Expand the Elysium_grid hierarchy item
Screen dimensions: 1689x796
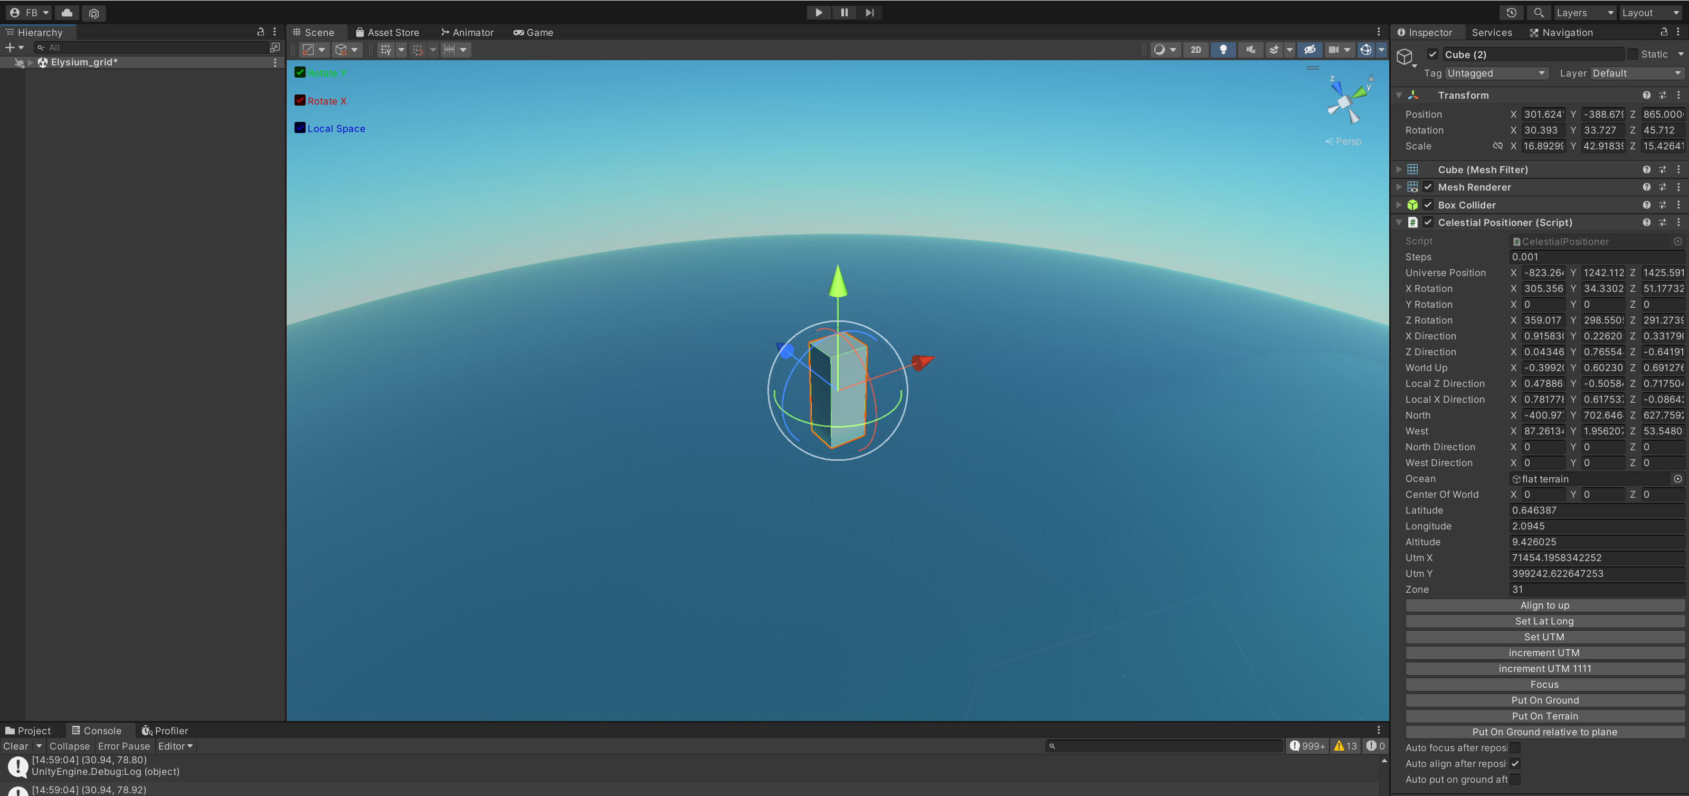pos(30,62)
